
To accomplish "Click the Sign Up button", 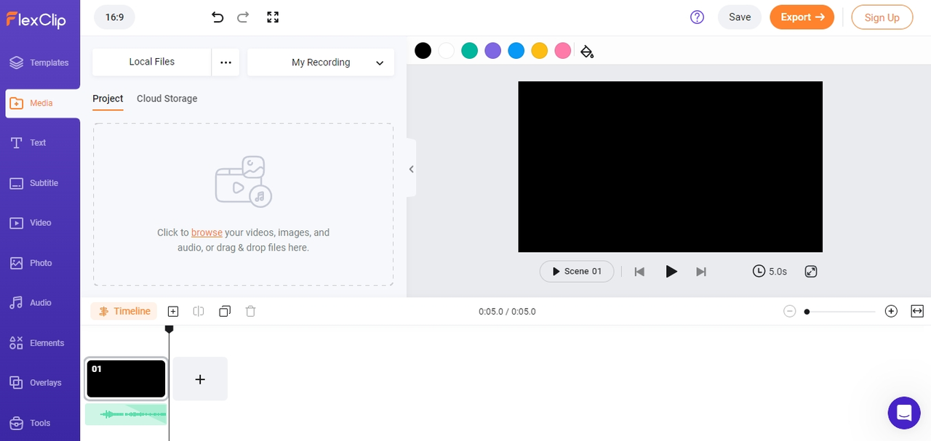I will pos(882,17).
